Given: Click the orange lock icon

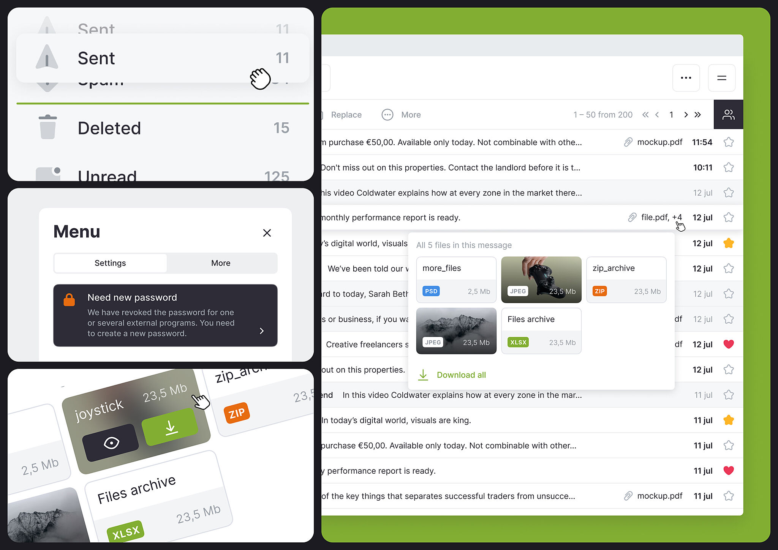Looking at the screenshot, I should [x=69, y=300].
